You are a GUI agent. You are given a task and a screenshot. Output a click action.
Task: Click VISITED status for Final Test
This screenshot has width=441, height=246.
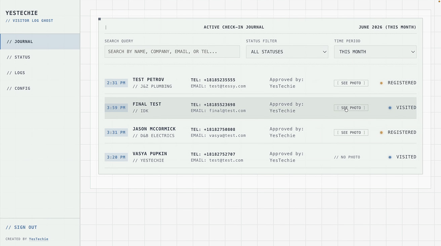point(406,108)
